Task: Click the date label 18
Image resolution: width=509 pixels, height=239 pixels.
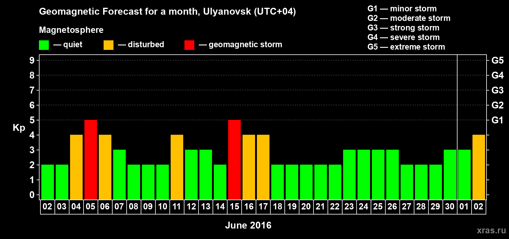Action: click(x=277, y=207)
